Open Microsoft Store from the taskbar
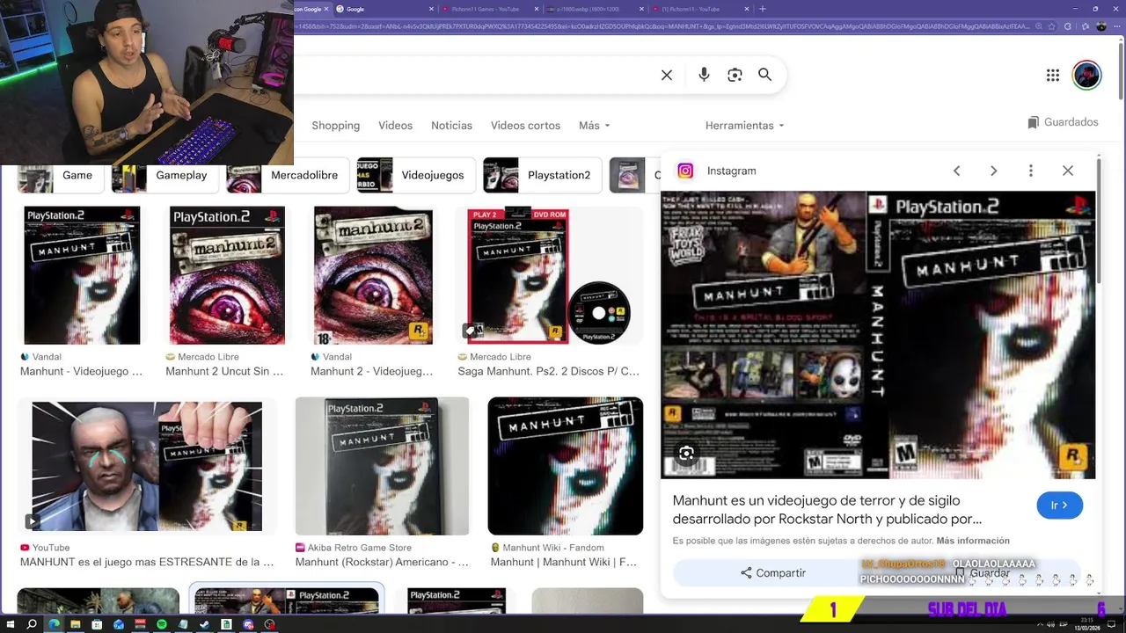 pos(97,624)
